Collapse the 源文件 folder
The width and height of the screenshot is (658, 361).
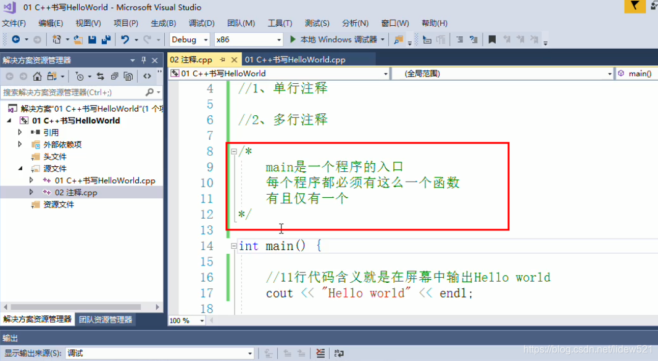point(20,168)
